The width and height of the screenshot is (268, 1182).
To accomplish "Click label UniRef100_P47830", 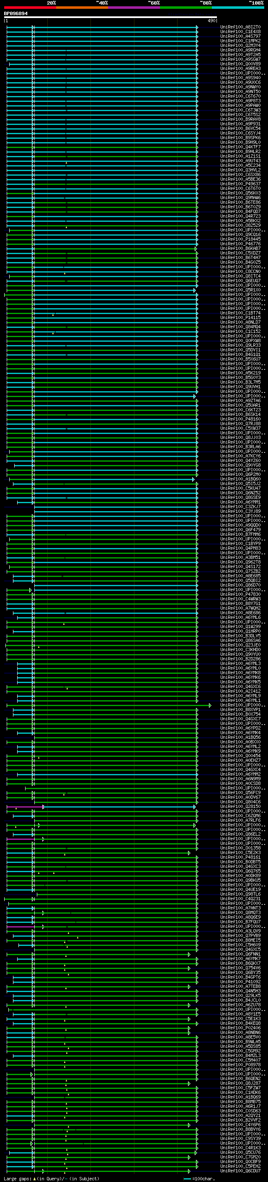I will coord(240,594).
